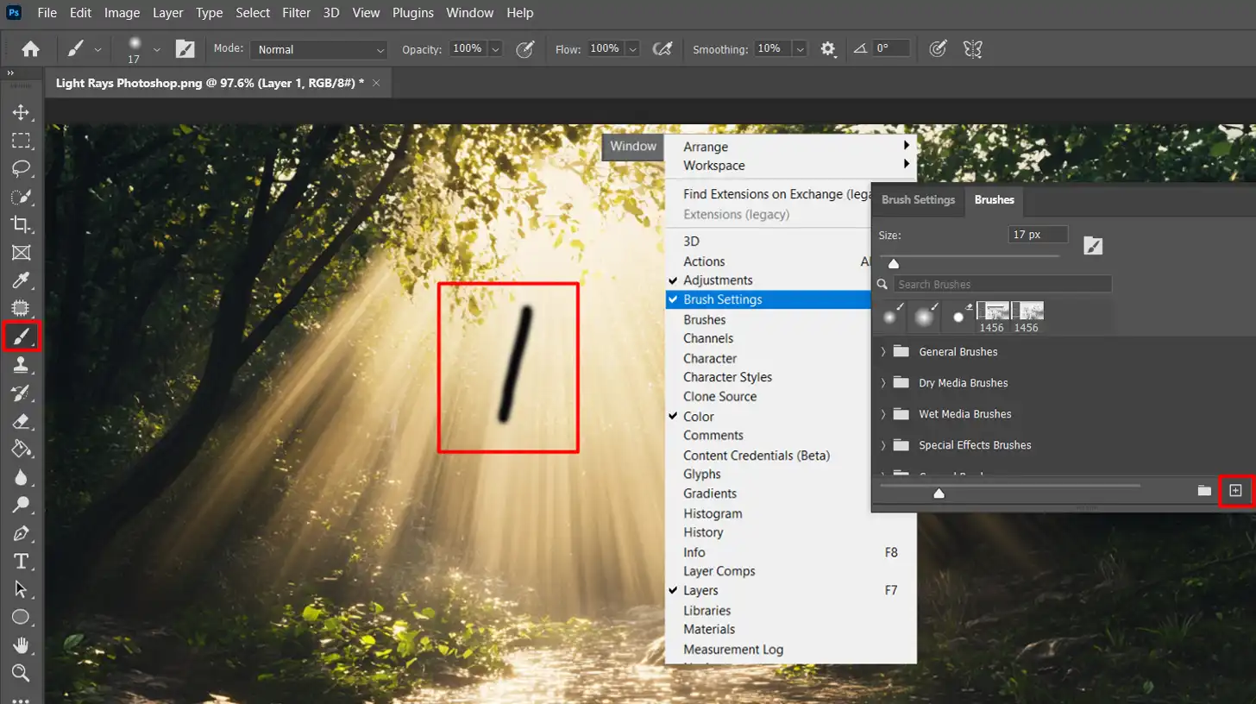Select the Brush tool in toolbar
Screen dimensions: 1256x704
coord(21,336)
